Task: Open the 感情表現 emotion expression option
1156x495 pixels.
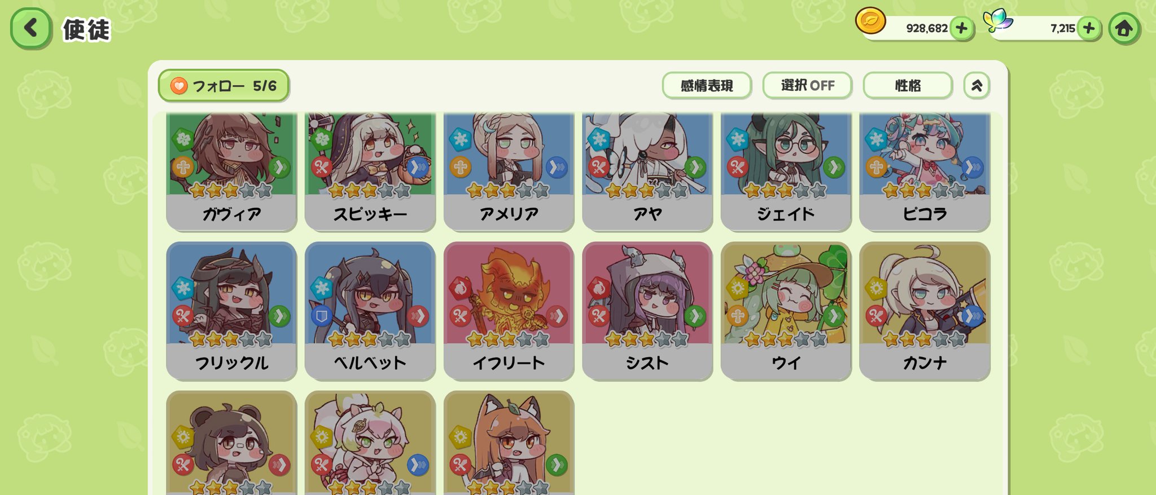Action: point(707,86)
